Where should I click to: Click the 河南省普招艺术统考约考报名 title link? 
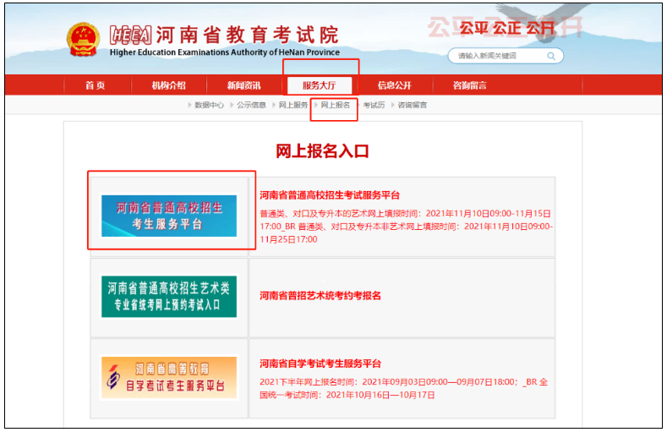click(320, 296)
